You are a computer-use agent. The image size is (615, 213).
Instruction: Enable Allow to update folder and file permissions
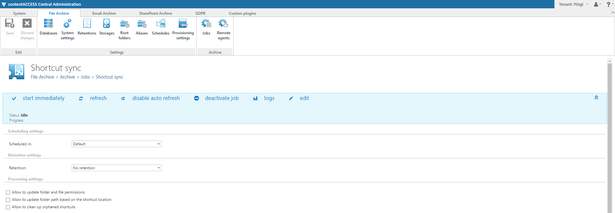coord(8,193)
